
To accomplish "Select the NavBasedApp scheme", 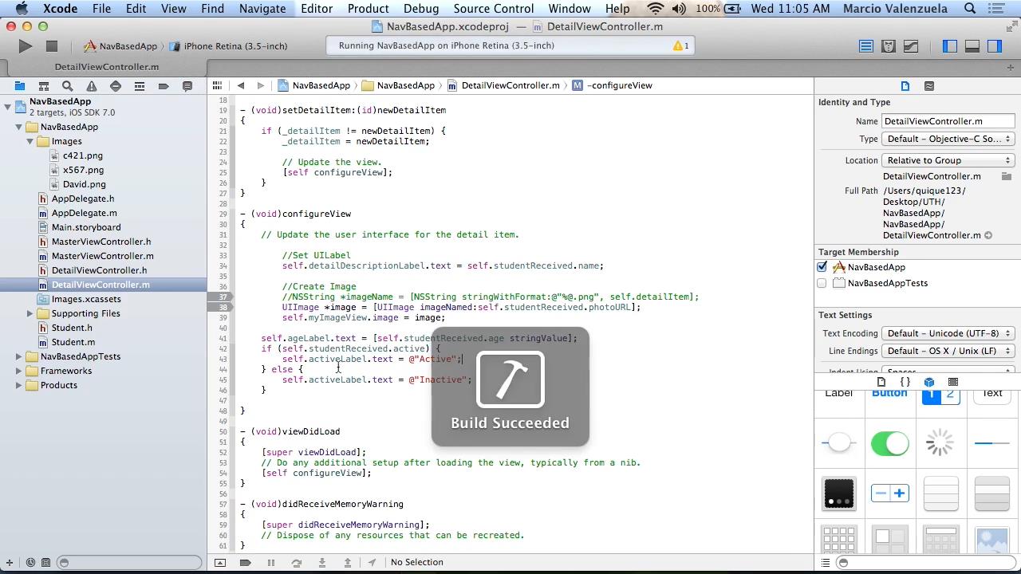I will (x=120, y=46).
